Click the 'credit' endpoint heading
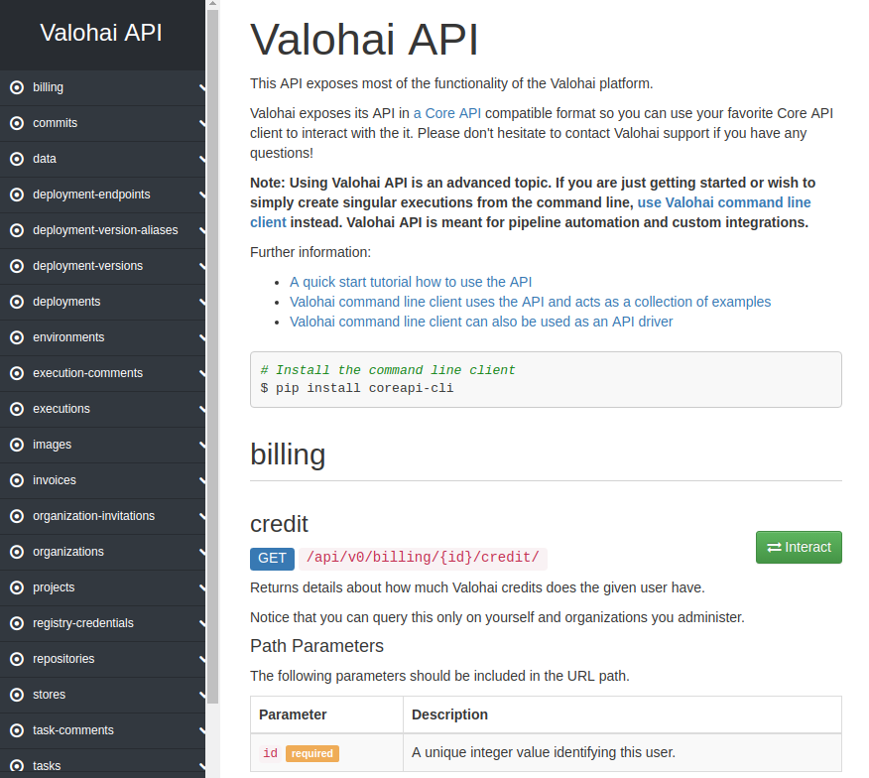Viewport: 869px width, 778px height. 279,524
